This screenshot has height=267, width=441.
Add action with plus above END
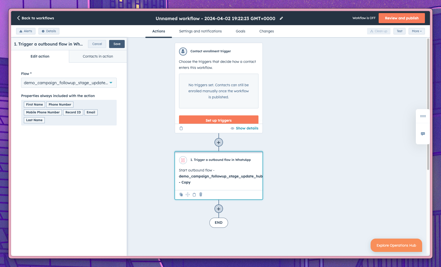point(218,209)
